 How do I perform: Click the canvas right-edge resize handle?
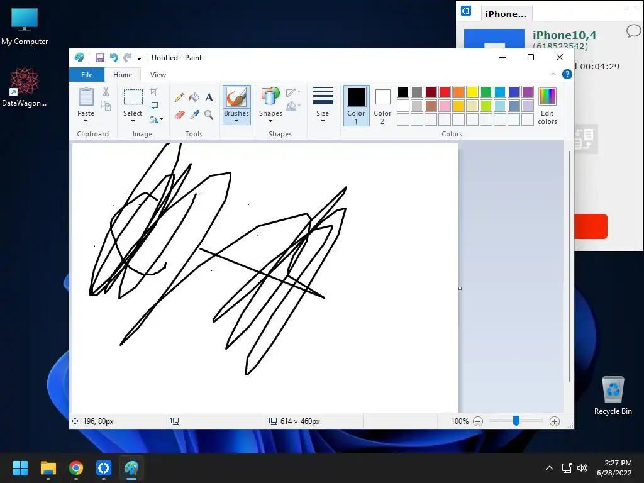460,288
